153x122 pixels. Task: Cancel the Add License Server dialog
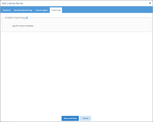[85, 118]
